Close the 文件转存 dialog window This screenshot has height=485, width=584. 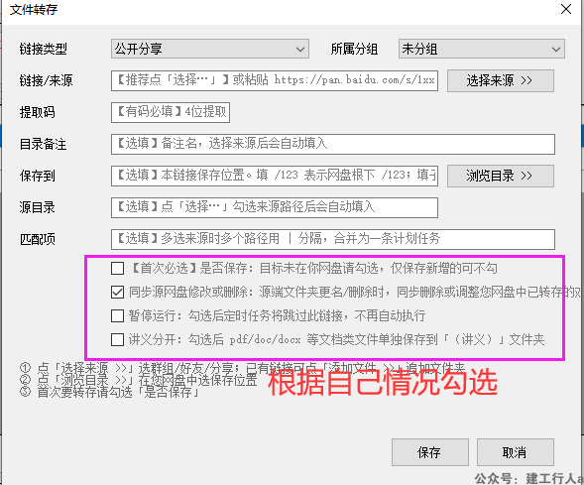coord(566,9)
